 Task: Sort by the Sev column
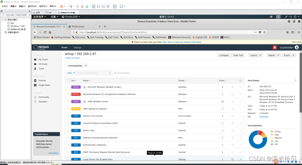coord(74,80)
